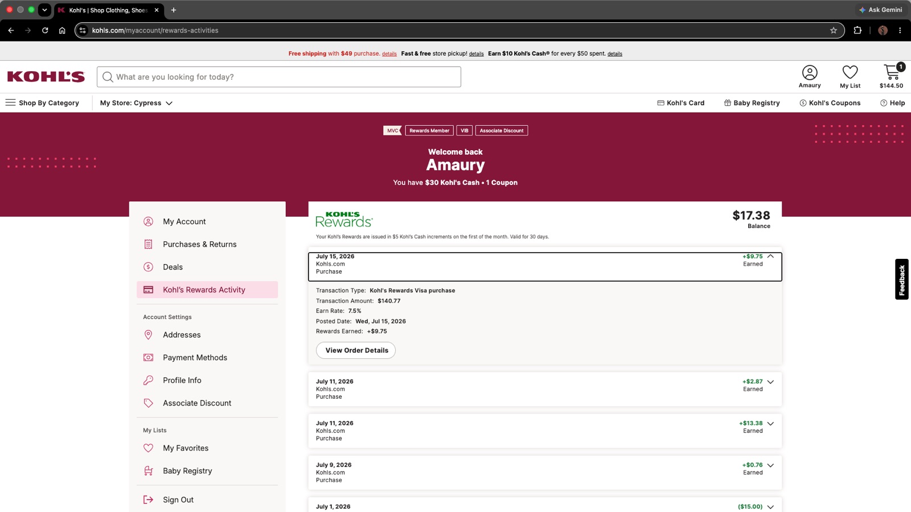Click the Sign Out arrow icon

click(148, 499)
